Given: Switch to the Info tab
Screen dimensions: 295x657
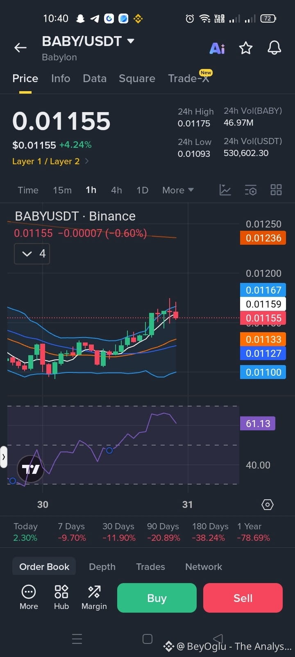Looking at the screenshot, I should 61,78.
